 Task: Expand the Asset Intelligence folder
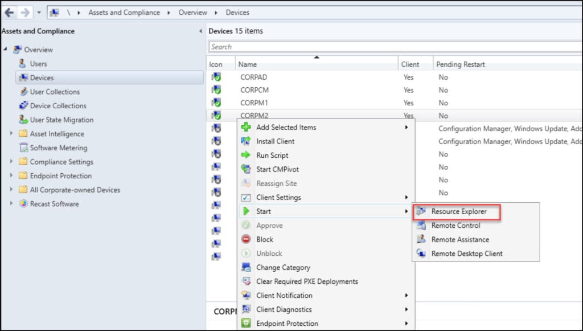tap(11, 133)
